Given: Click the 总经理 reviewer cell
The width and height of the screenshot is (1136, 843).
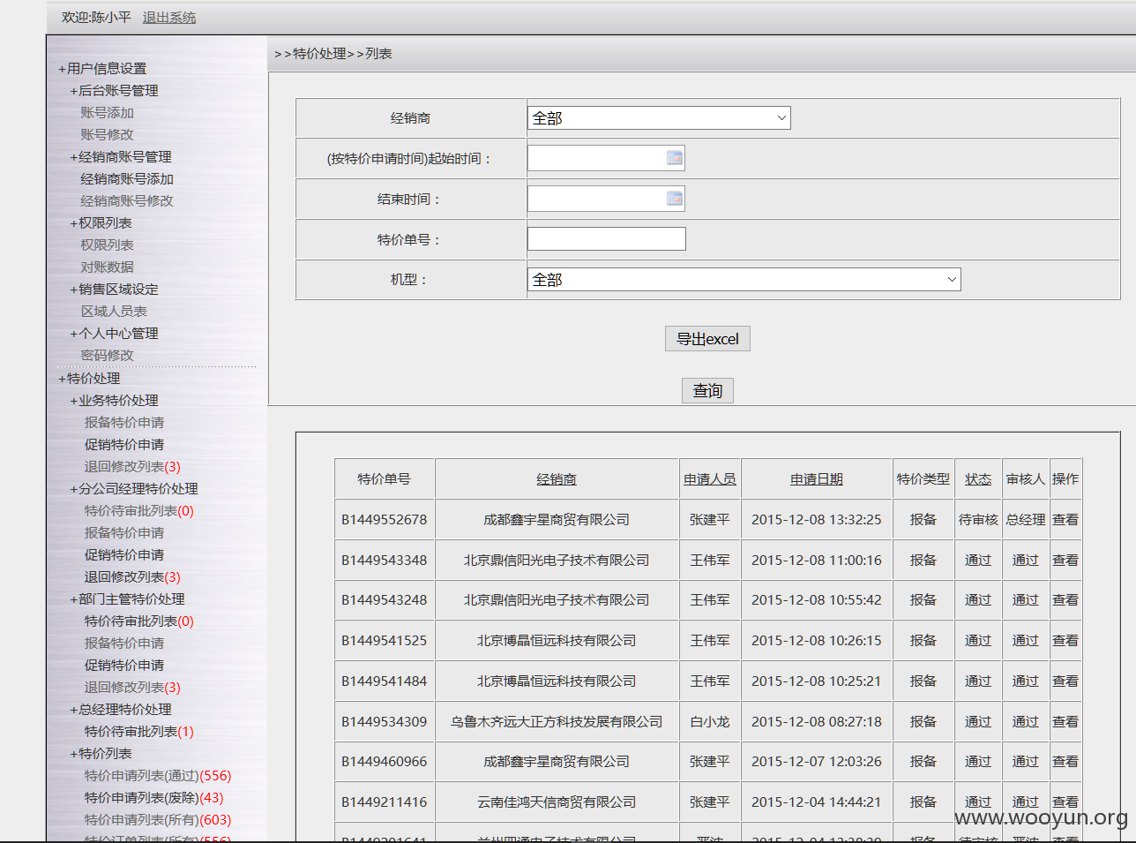Looking at the screenshot, I should [1026, 520].
